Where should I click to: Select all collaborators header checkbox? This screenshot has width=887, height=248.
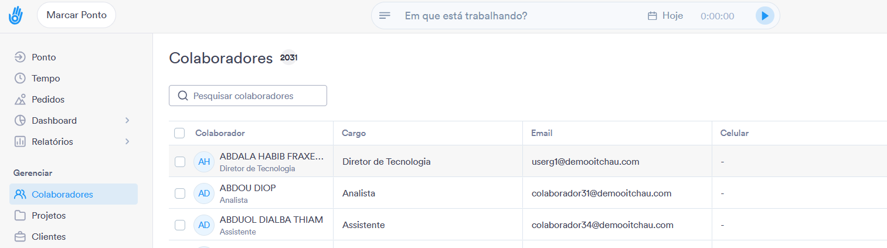pos(179,133)
